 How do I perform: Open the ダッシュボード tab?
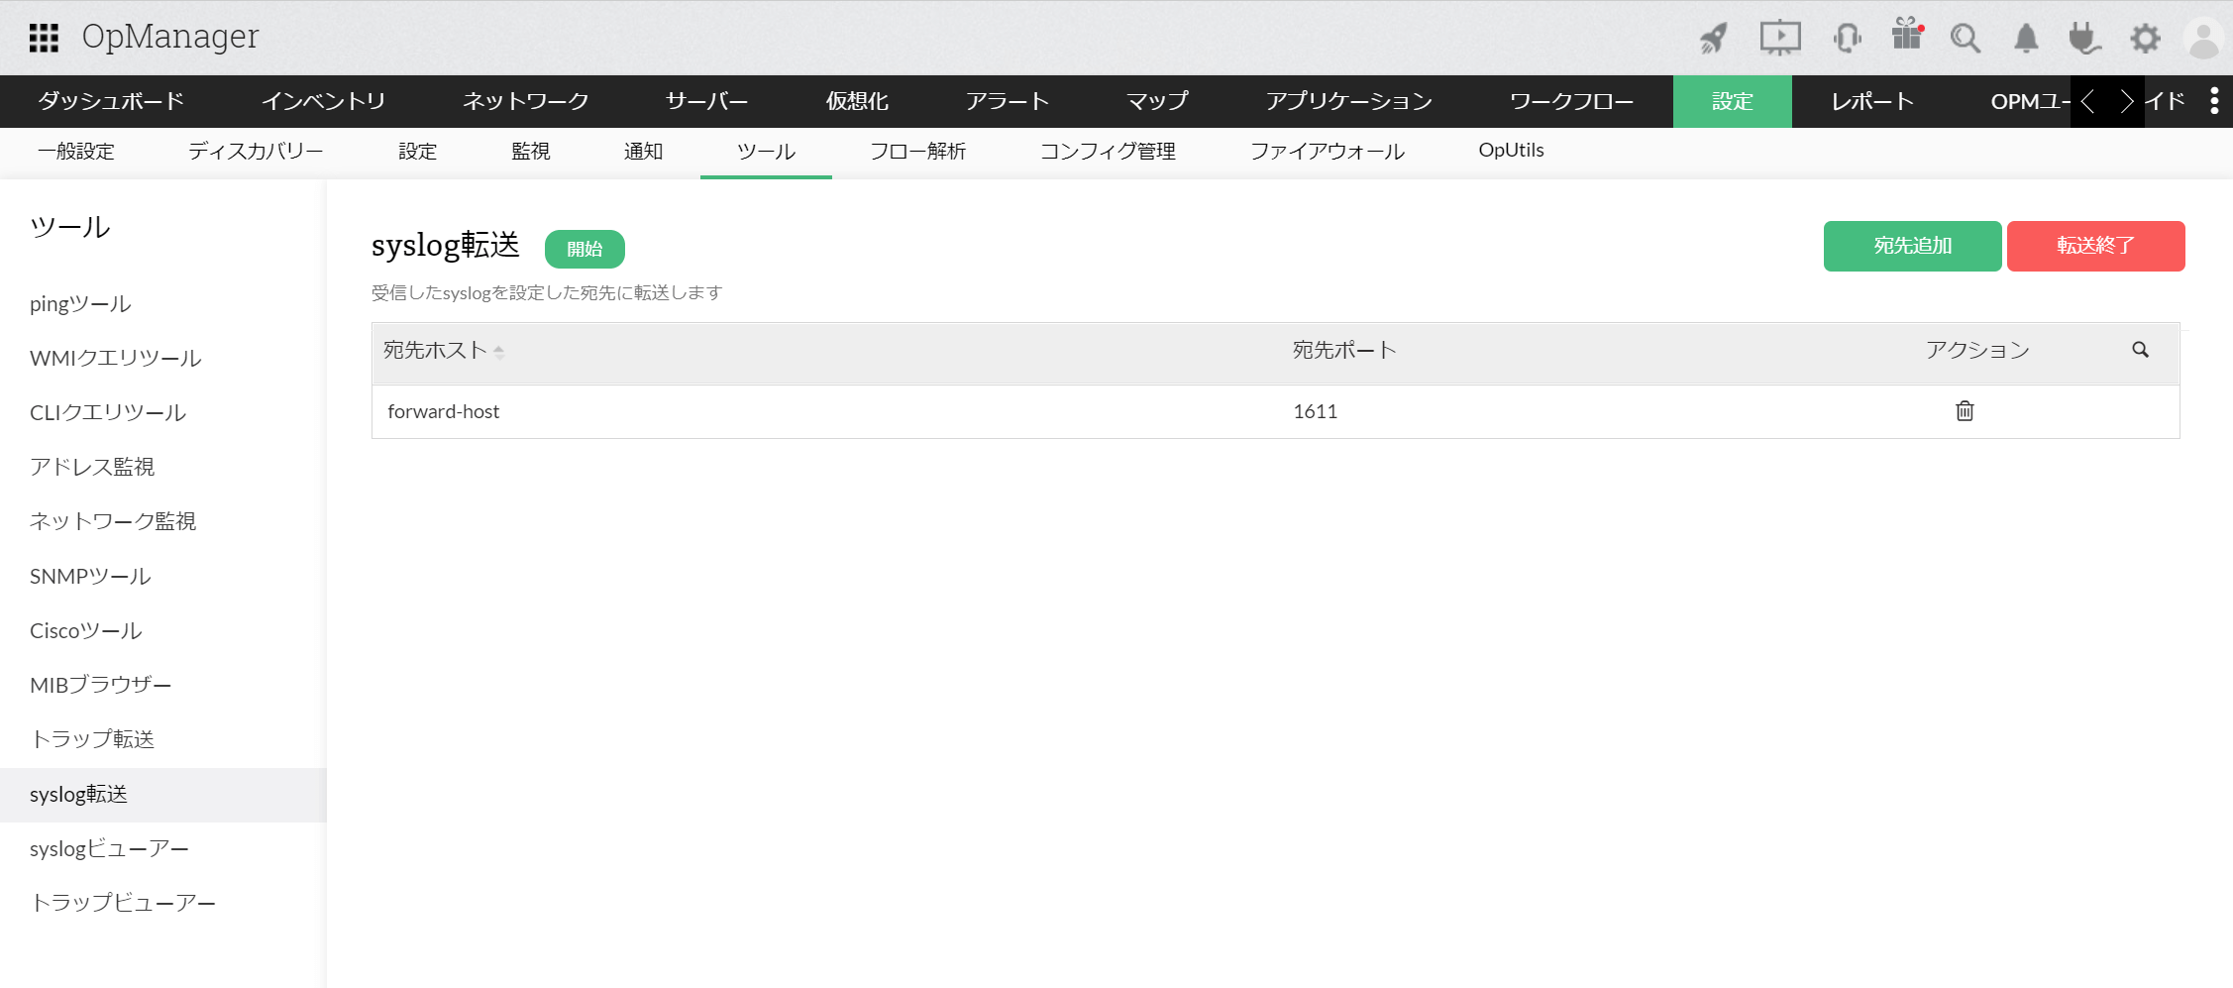coord(111,101)
